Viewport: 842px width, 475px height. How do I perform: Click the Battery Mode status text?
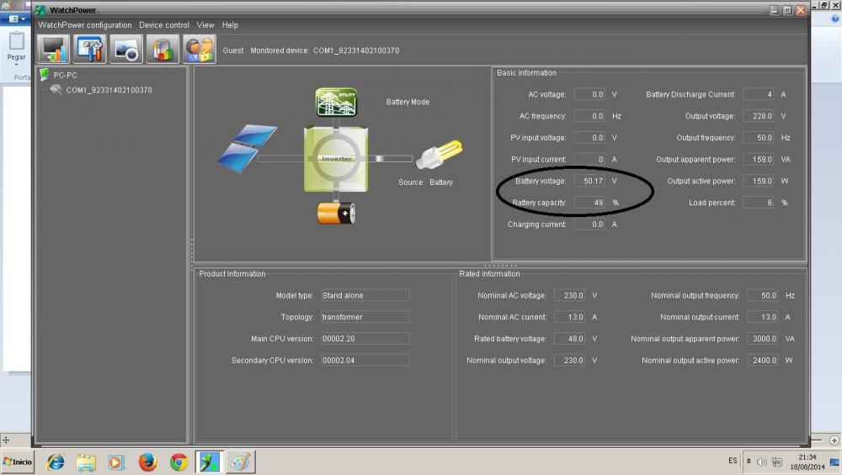[408, 102]
